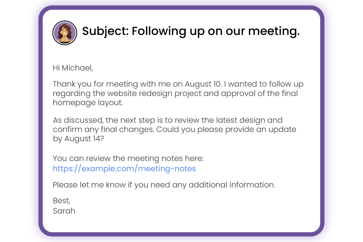Click the word 'Subject:' in the header
Image resolution: width=363 pixels, height=242 pixels.
pyautogui.click(x=105, y=31)
